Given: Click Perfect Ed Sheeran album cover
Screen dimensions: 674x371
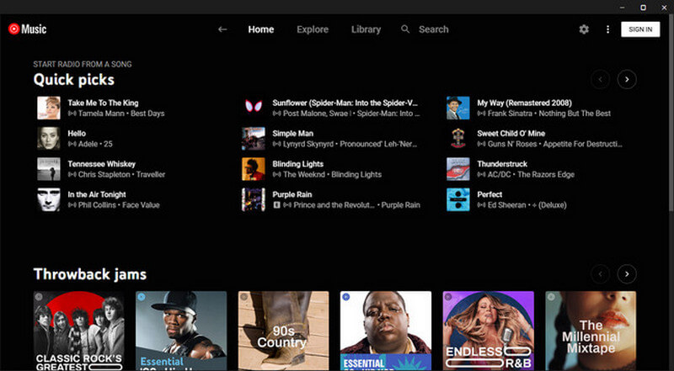Looking at the screenshot, I should point(457,199).
